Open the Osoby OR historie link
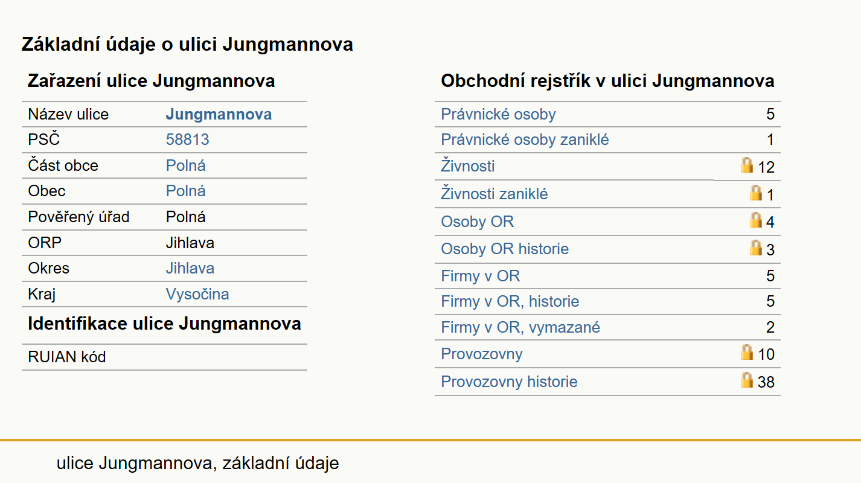This screenshot has width=861, height=483. coord(505,249)
